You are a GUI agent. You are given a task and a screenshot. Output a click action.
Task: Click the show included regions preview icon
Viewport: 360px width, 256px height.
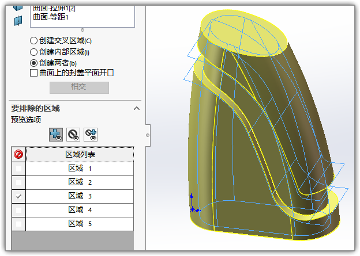(56, 135)
